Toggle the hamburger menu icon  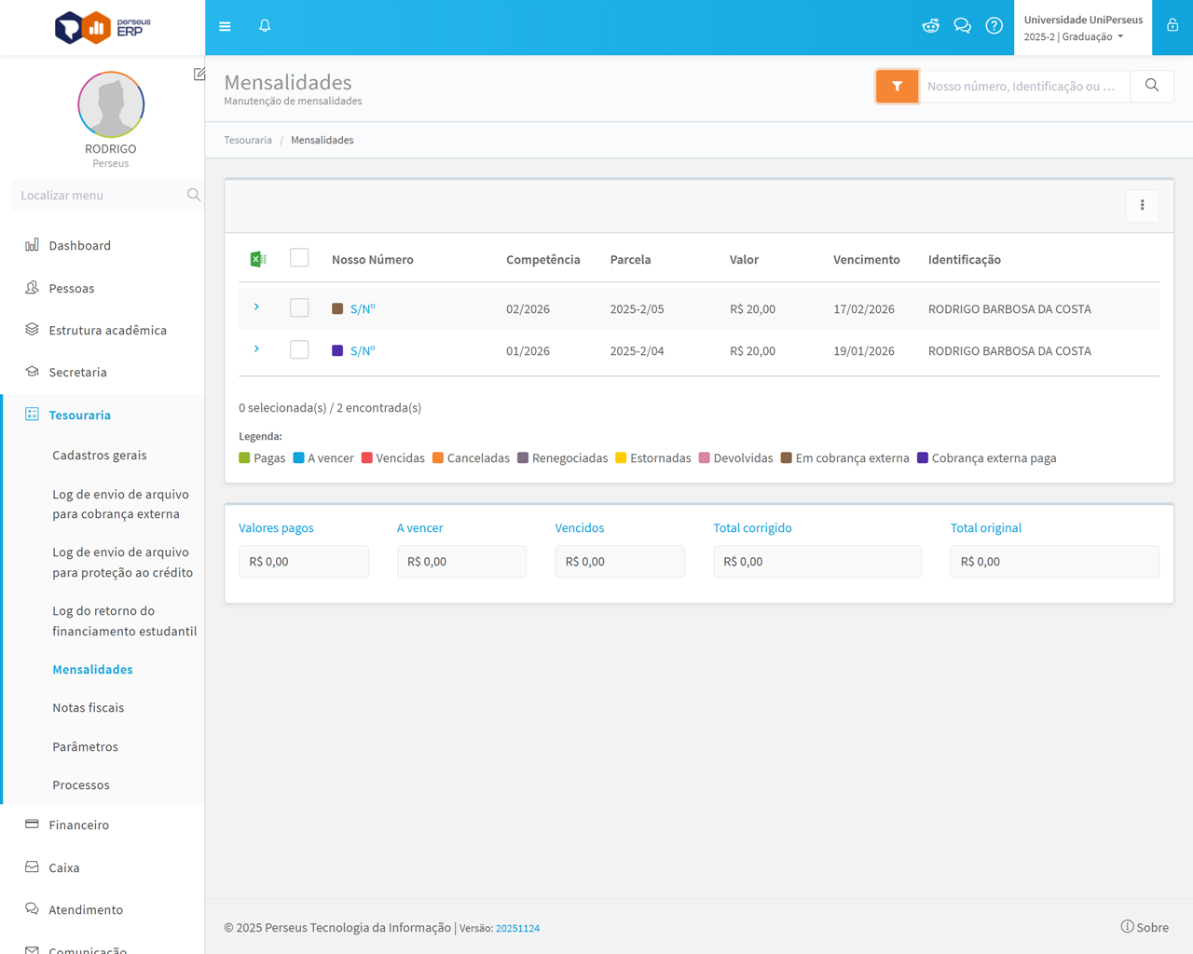[x=225, y=26]
